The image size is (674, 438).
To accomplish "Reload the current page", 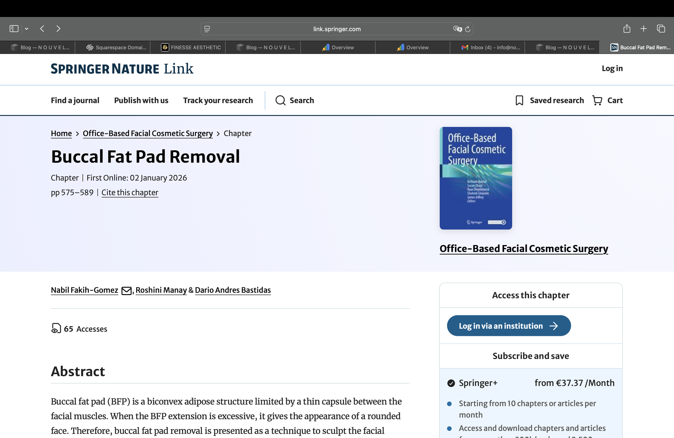I will pos(467,29).
